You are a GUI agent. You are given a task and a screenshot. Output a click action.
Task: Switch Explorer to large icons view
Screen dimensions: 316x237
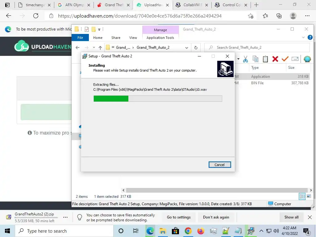pos(309,196)
